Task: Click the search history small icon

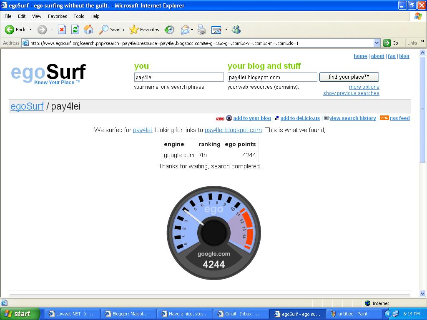Action: 326,118
